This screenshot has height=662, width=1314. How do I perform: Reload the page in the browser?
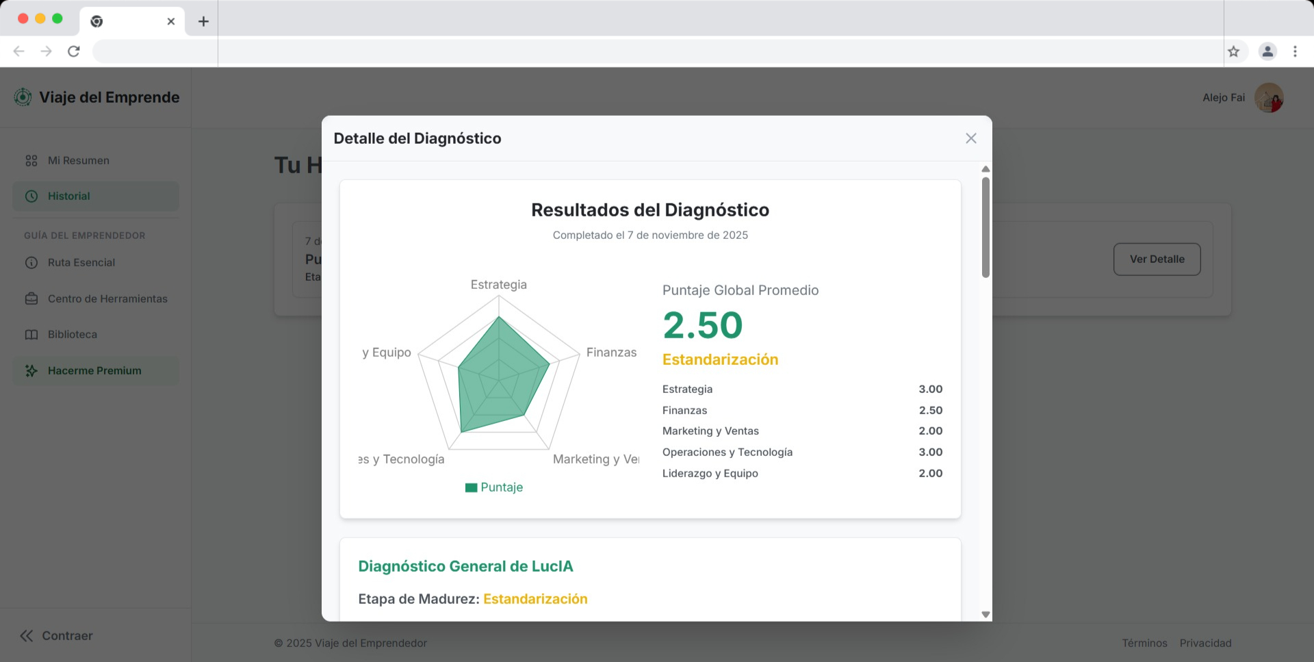pos(74,51)
